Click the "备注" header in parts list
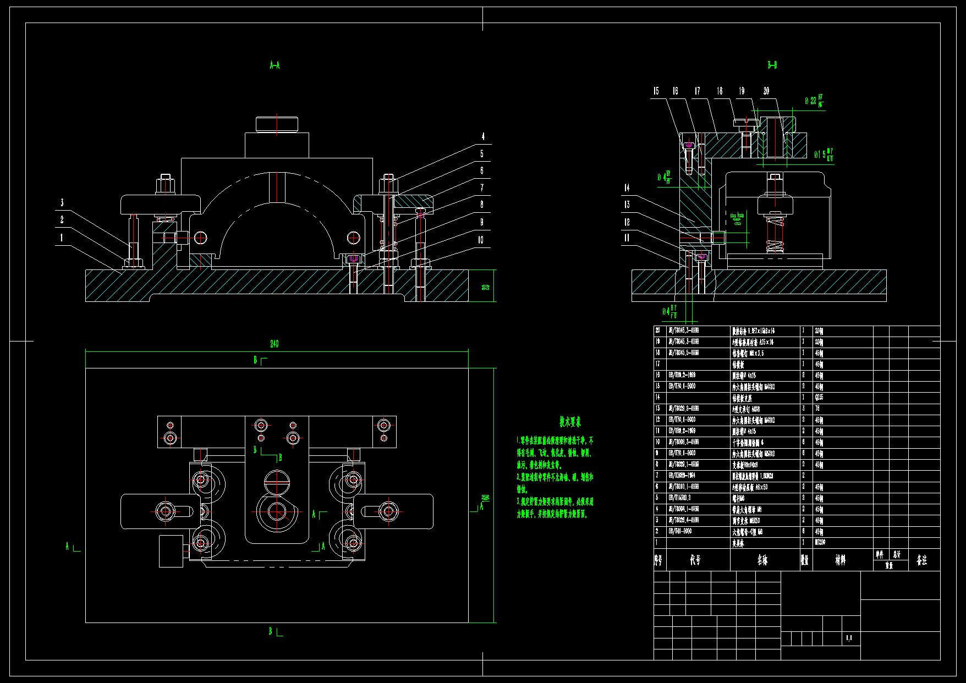The image size is (966, 683). pyautogui.click(x=921, y=560)
